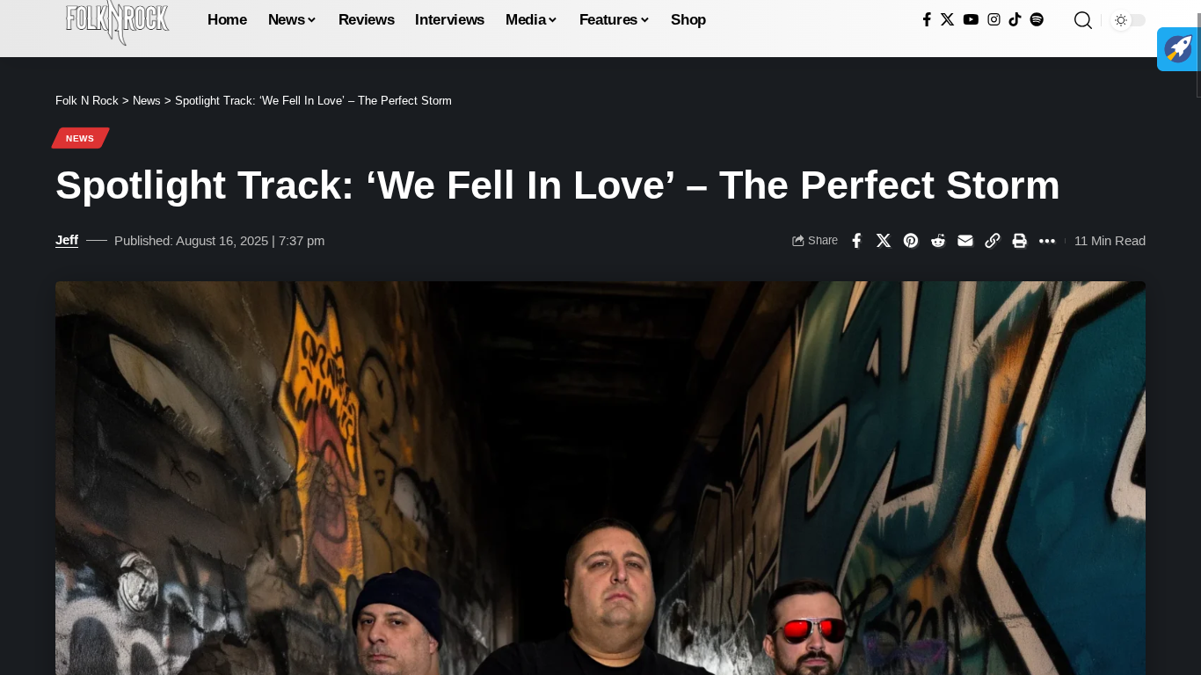Open the search magnifier icon
1201x675 pixels.
coord(1083,20)
